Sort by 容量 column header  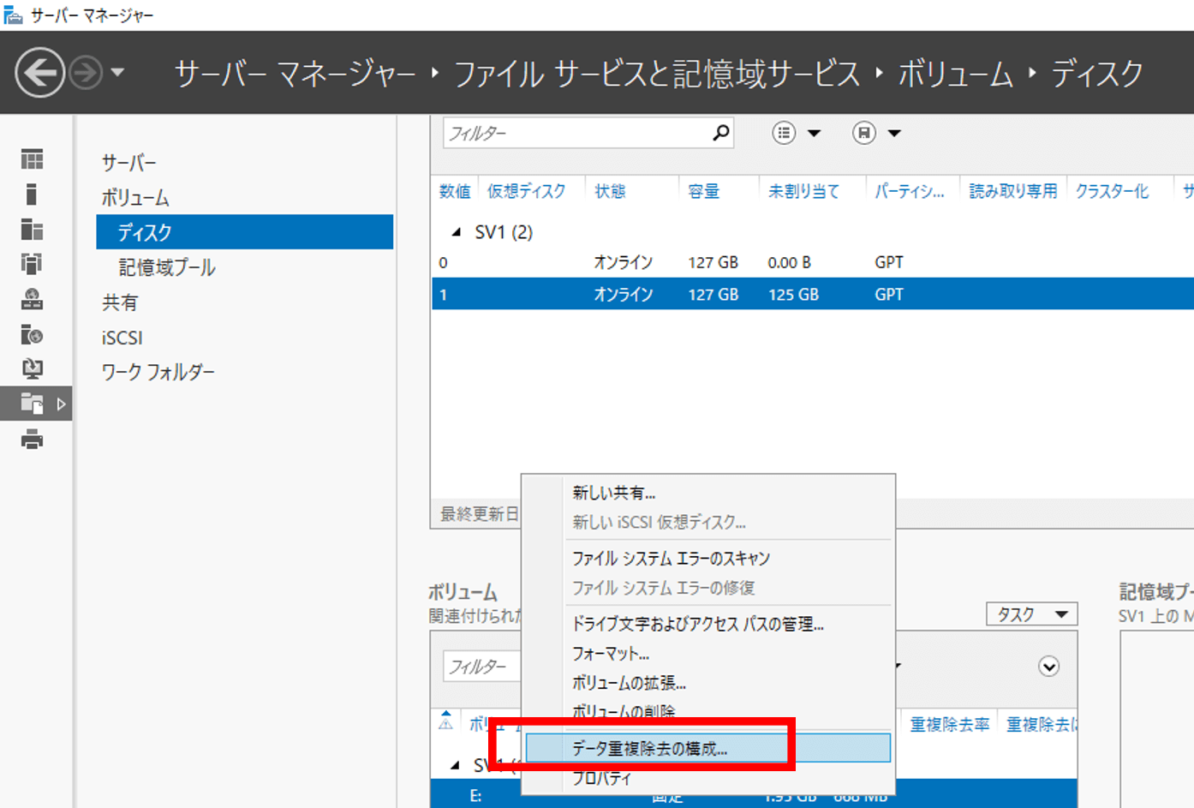coord(704,191)
